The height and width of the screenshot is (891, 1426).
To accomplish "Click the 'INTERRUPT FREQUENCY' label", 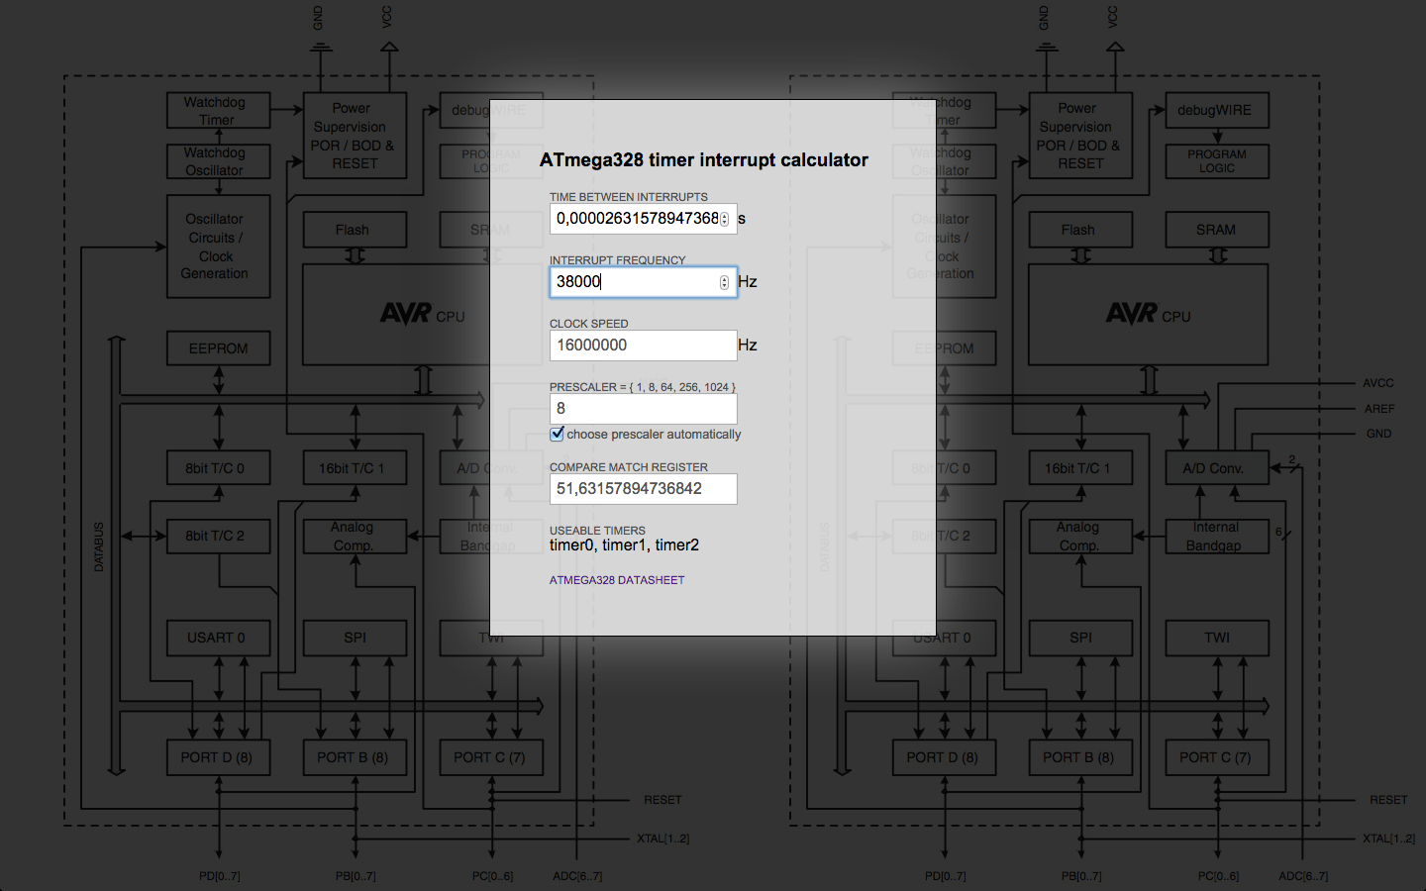I will tap(617, 260).
